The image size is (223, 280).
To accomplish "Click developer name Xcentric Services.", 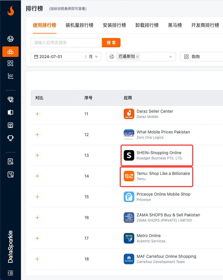I will point(151,241).
